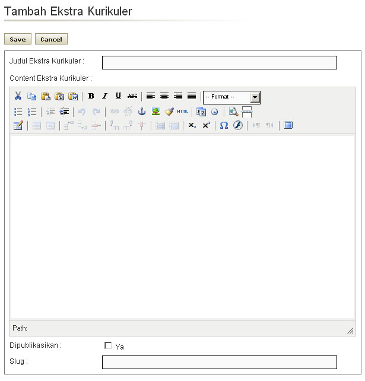365x381 pixels.
Task: Open table cell properties icon
Action: pyautogui.click(x=50, y=126)
